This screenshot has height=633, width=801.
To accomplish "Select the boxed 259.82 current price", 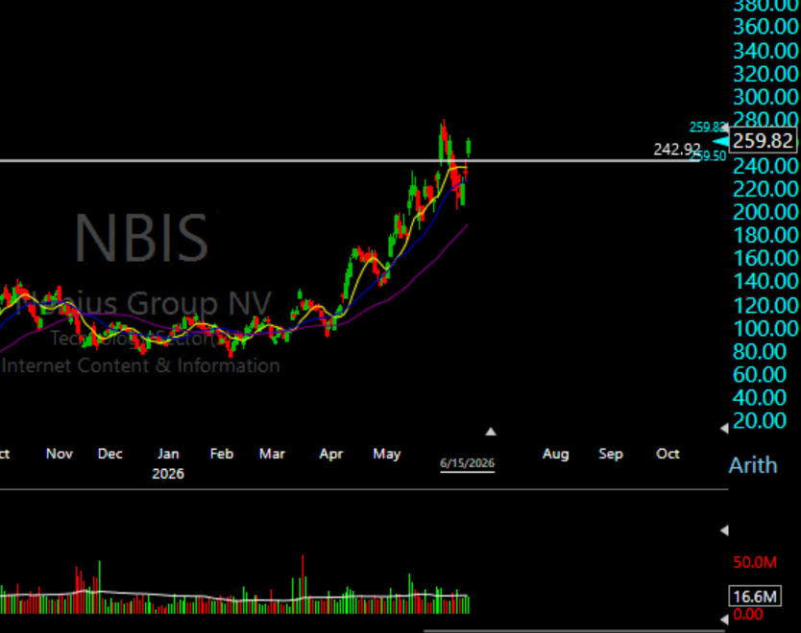I will click(763, 140).
